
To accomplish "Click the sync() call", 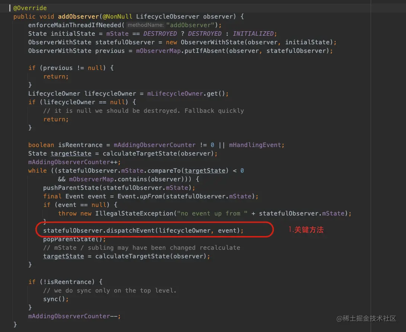I will [54, 299].
